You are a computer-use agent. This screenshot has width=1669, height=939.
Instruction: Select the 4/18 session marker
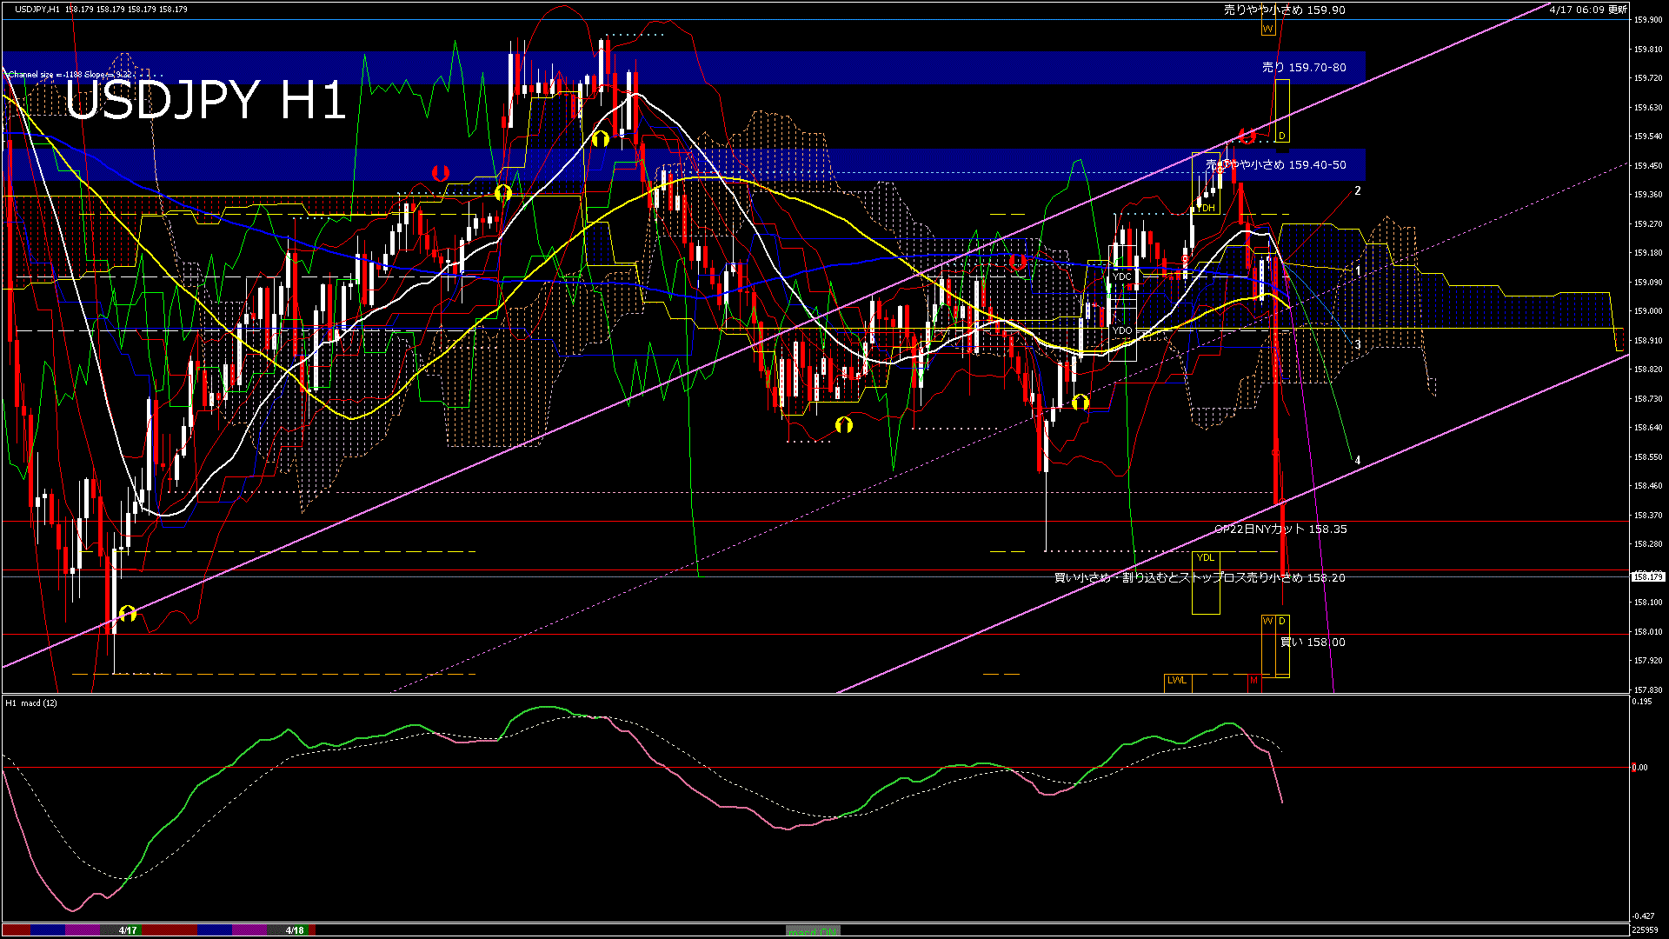[x=295, y=930]
